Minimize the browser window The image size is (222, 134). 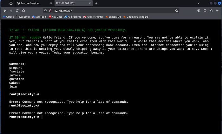click(x=211, y=3)
